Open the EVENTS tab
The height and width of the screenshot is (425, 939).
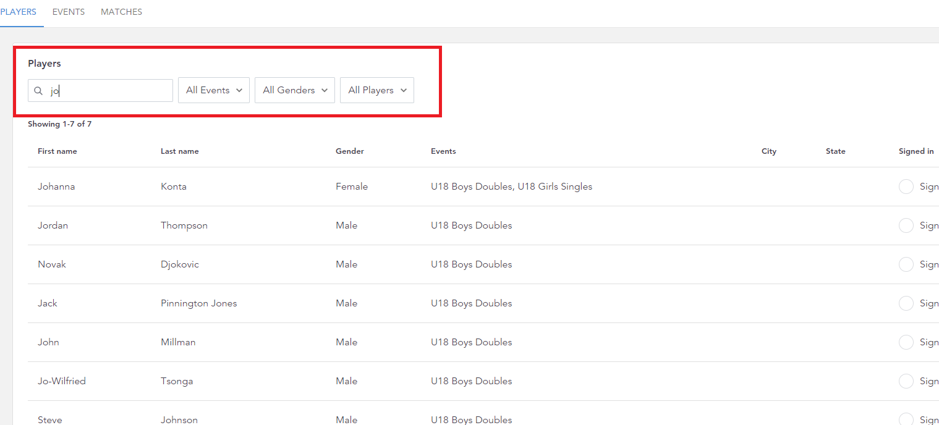69,12
